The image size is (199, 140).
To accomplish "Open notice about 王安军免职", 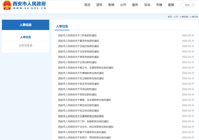I will 78,52.
